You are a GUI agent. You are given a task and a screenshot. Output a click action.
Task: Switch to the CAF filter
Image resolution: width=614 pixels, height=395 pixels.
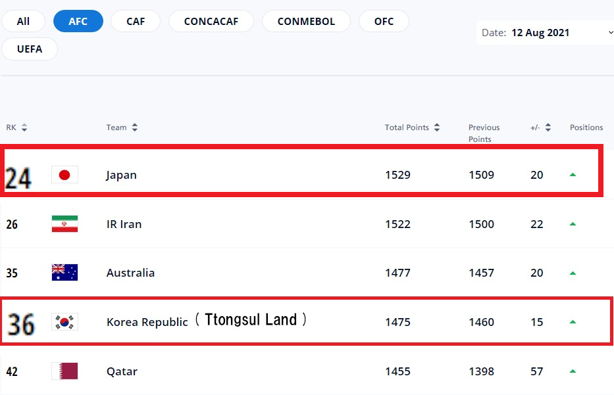(136, 21)
